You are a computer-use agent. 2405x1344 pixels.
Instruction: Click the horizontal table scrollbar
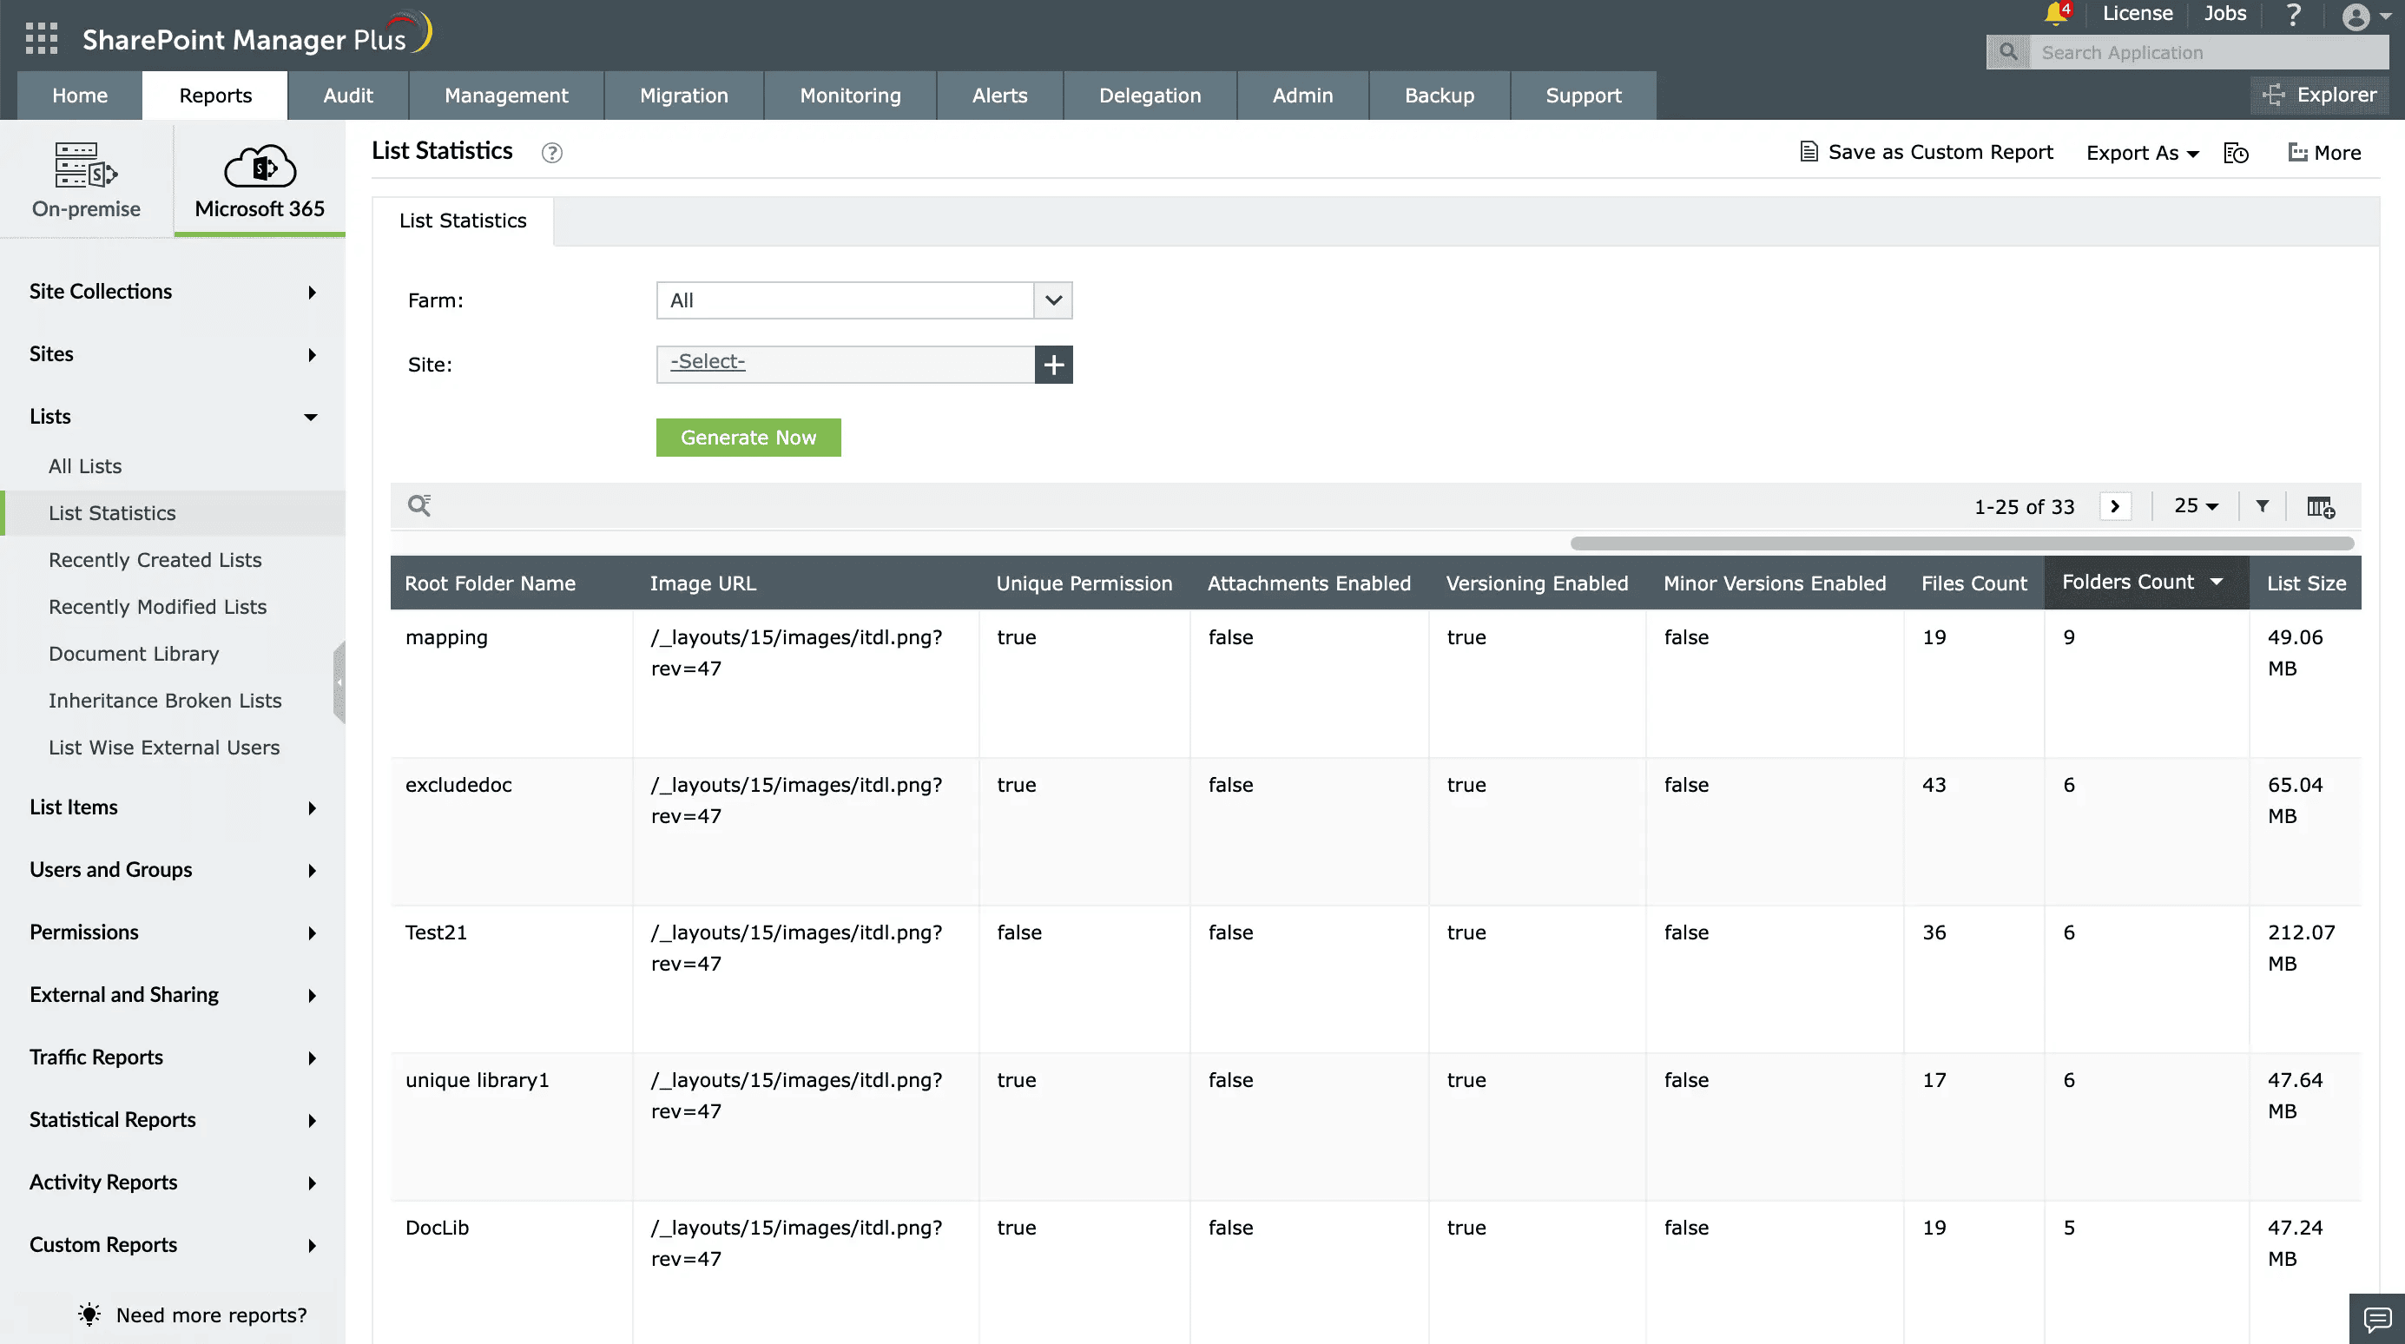1961,544
